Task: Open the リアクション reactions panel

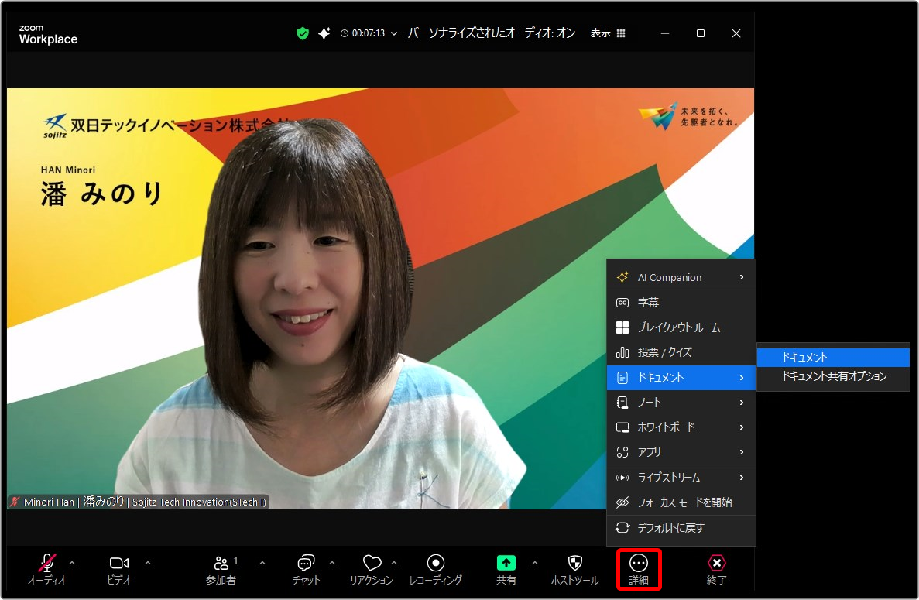Action: (372, 569)
